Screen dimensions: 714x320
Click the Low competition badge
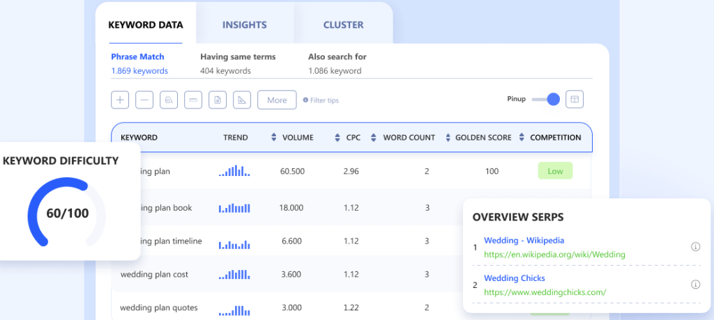click(555, 171)
